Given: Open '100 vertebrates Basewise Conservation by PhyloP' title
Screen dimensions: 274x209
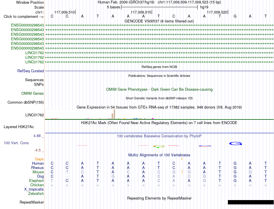Looking at the screenshot, I should tap(159, 136).
